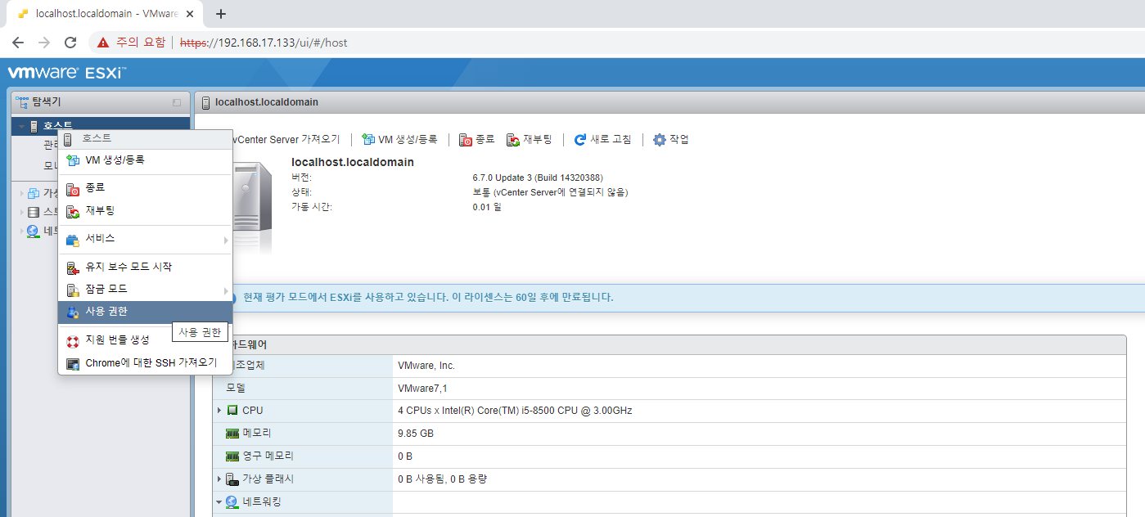Open the 작업 actions gear menu
Viewport: 1145px width, 517px height.
pos(671,140)
